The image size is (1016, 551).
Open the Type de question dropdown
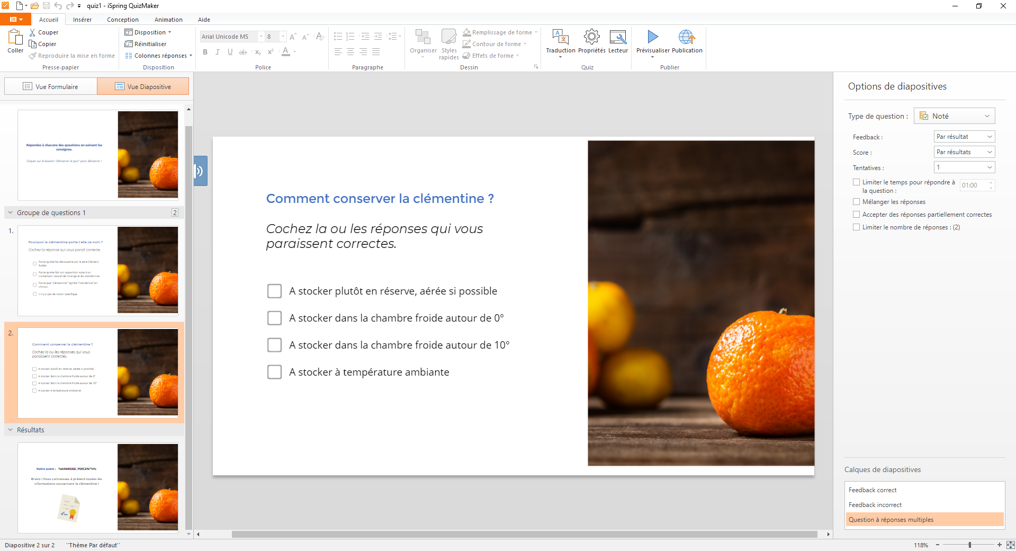click(x=954, y=116)
